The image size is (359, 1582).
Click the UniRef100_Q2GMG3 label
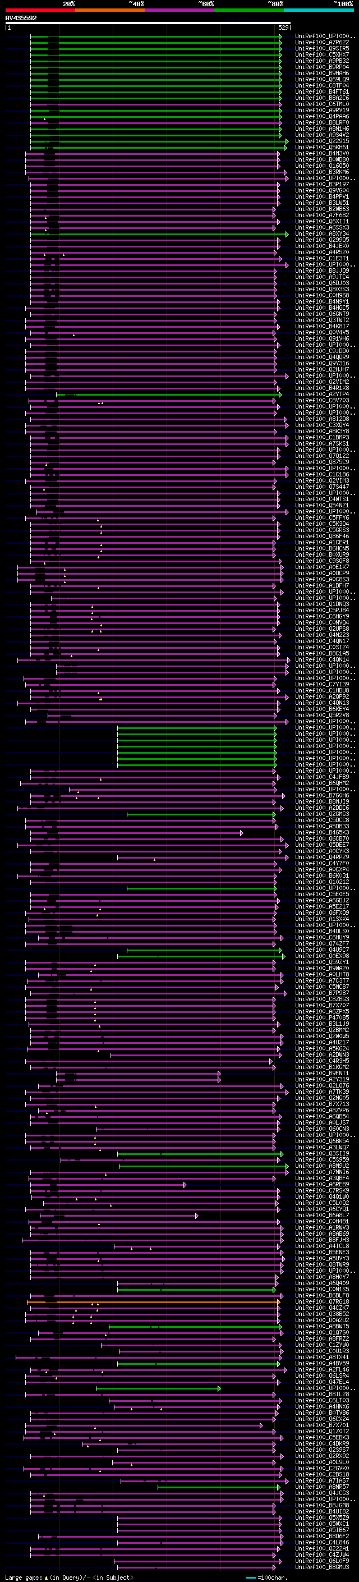322,814
